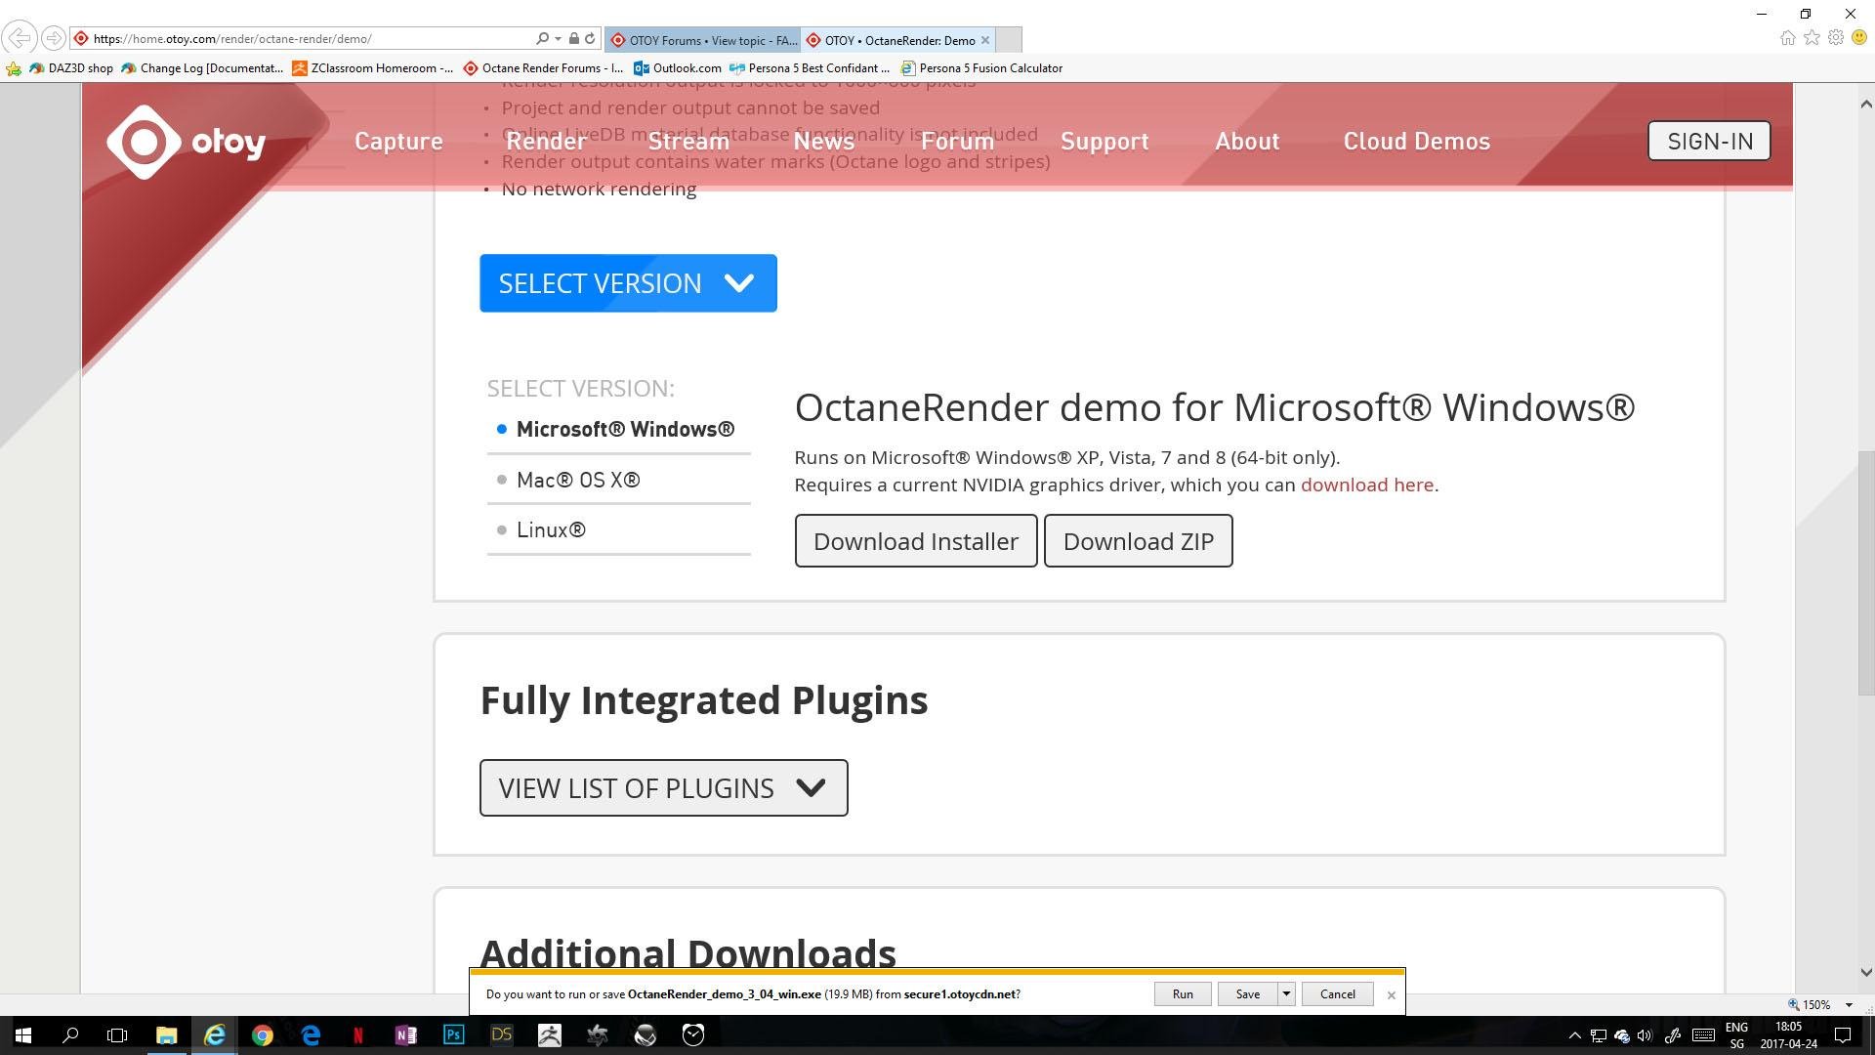Go back using the browser back arrow
The height and width of the screenshot is (1055, 1875).
coord(19,38)
